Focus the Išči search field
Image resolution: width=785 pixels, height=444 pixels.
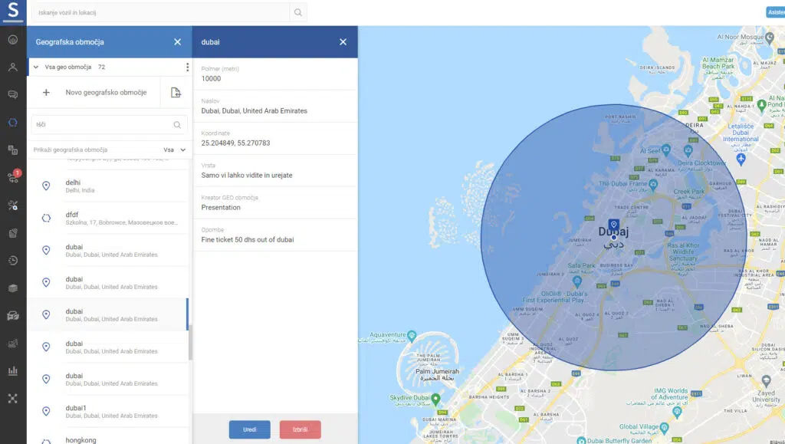(109, 125)
